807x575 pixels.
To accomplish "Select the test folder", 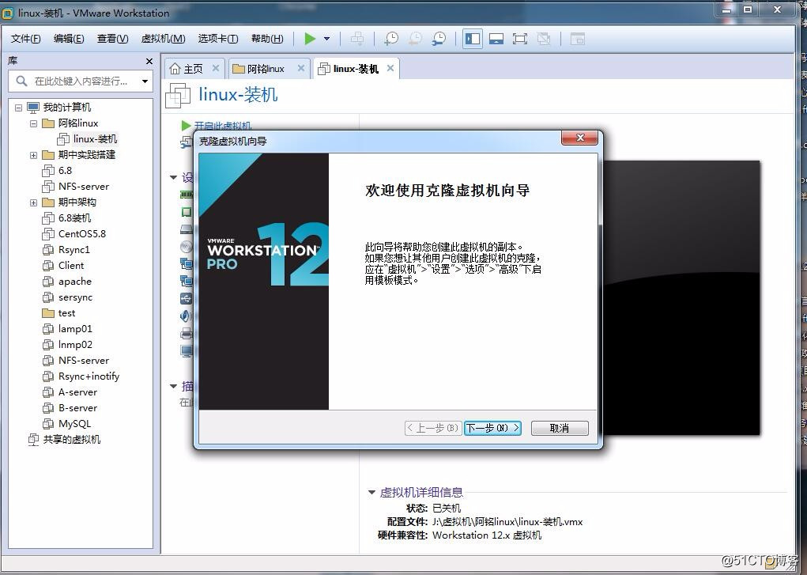I will [x=58, y=312].
